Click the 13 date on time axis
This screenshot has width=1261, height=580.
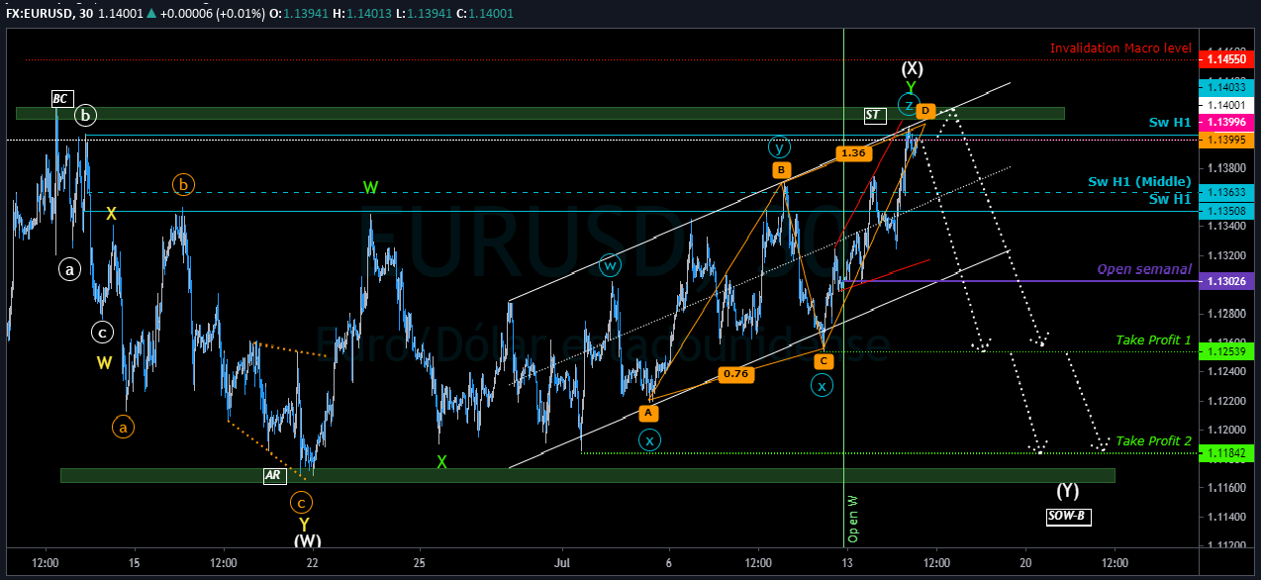848,562
